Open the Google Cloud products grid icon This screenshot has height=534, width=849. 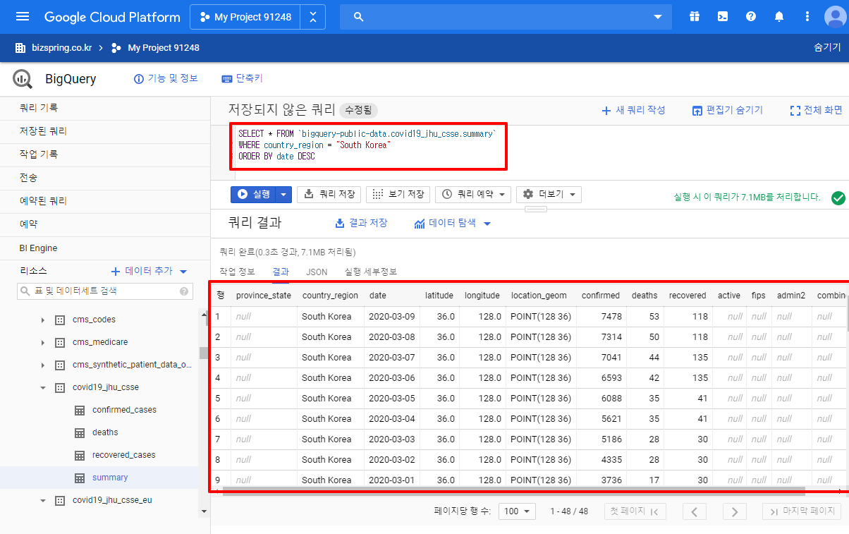tap(694, 16)
